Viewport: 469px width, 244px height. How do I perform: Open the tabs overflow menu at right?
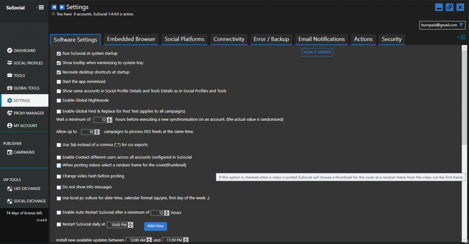461,38
